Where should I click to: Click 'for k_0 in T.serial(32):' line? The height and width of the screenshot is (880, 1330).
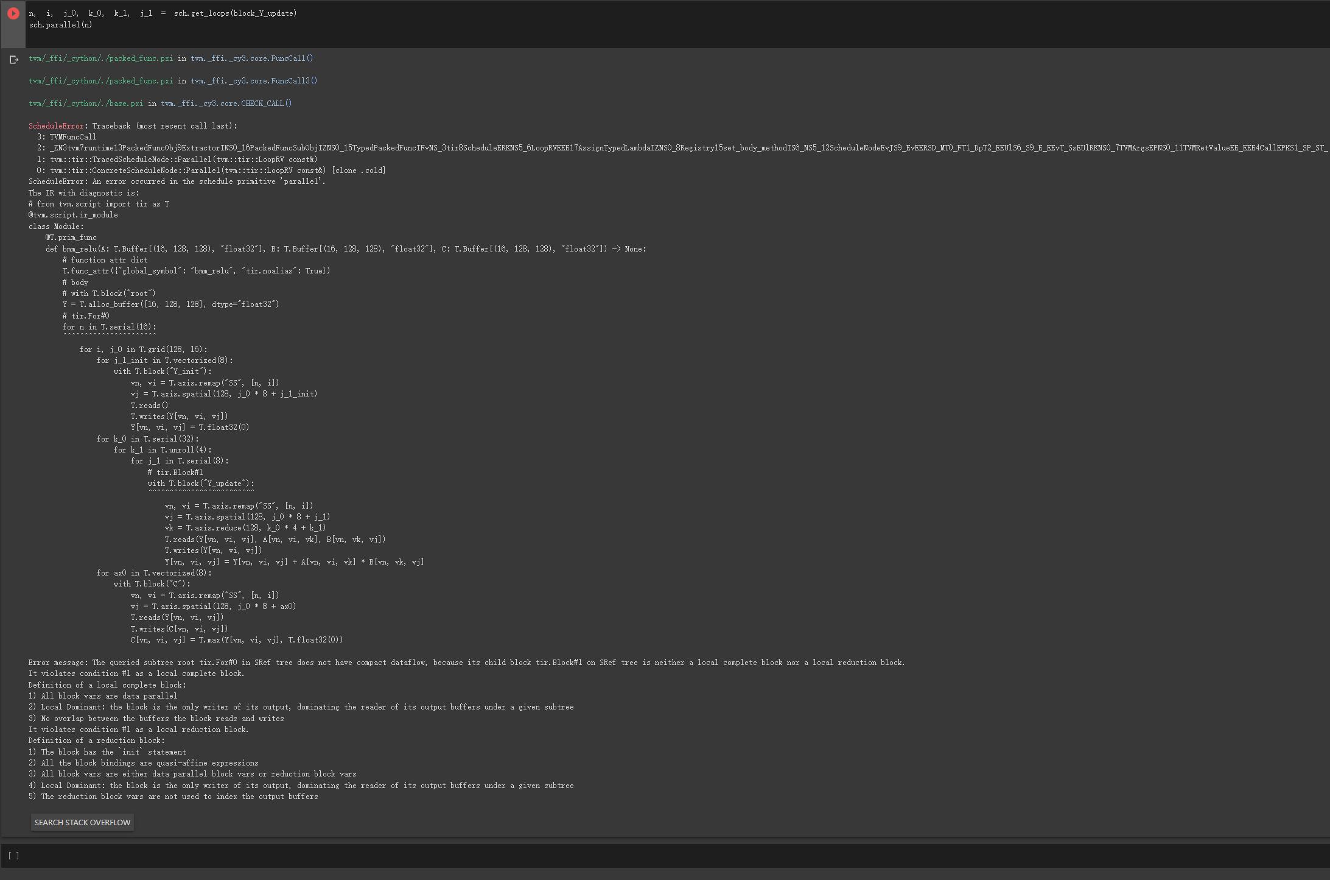pyautogui.click(x=147, y=439)
